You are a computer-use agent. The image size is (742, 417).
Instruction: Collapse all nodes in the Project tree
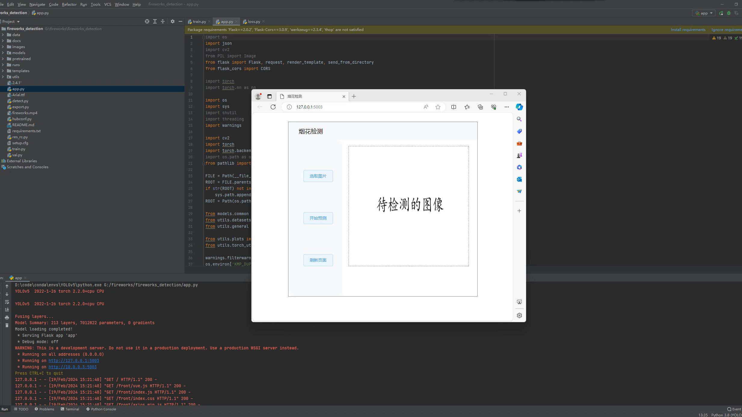tap(163, 21)
